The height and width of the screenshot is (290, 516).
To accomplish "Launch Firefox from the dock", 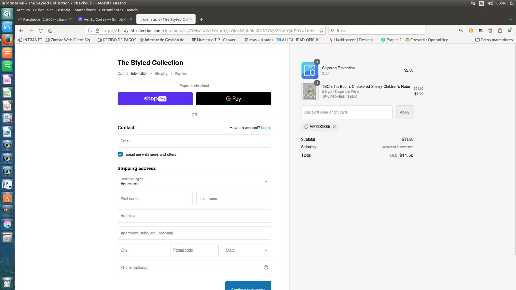I will click(x=7, y=40).
